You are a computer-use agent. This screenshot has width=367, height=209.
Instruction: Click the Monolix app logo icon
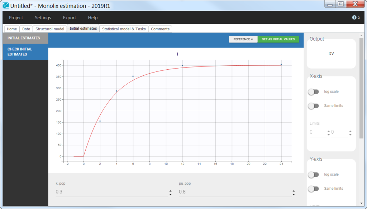point(6,5)
